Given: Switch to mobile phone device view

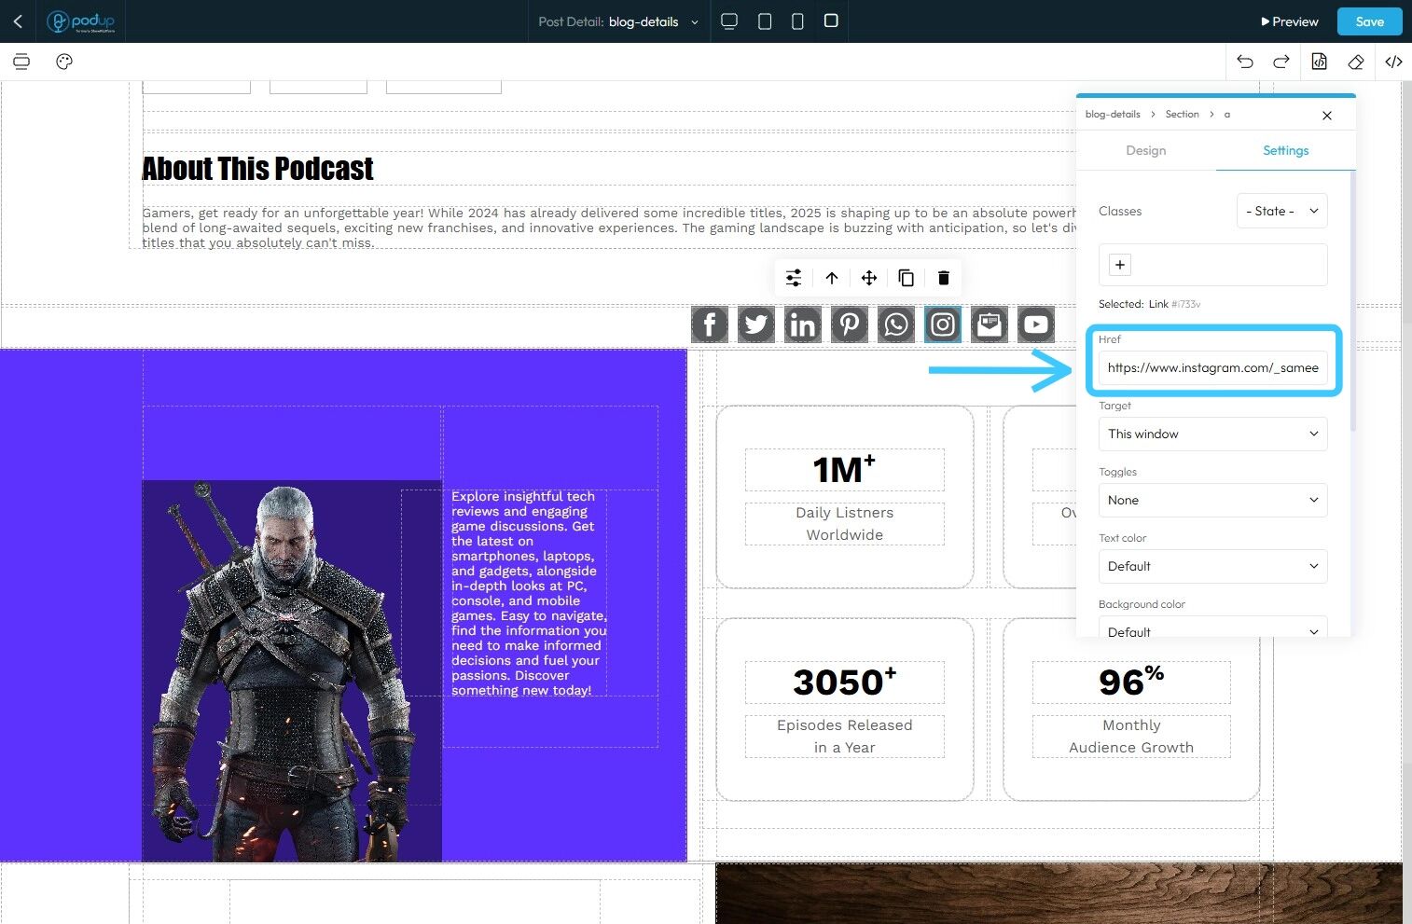Looking at the screenshot, I should coord(797,21).
